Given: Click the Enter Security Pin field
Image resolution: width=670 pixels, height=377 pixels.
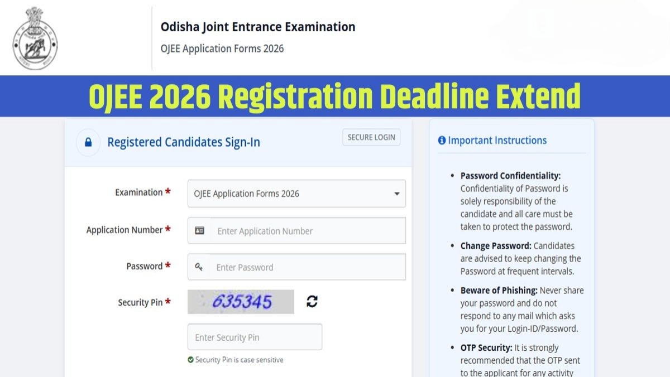Looking at the screenshot, I should (255, 336).
